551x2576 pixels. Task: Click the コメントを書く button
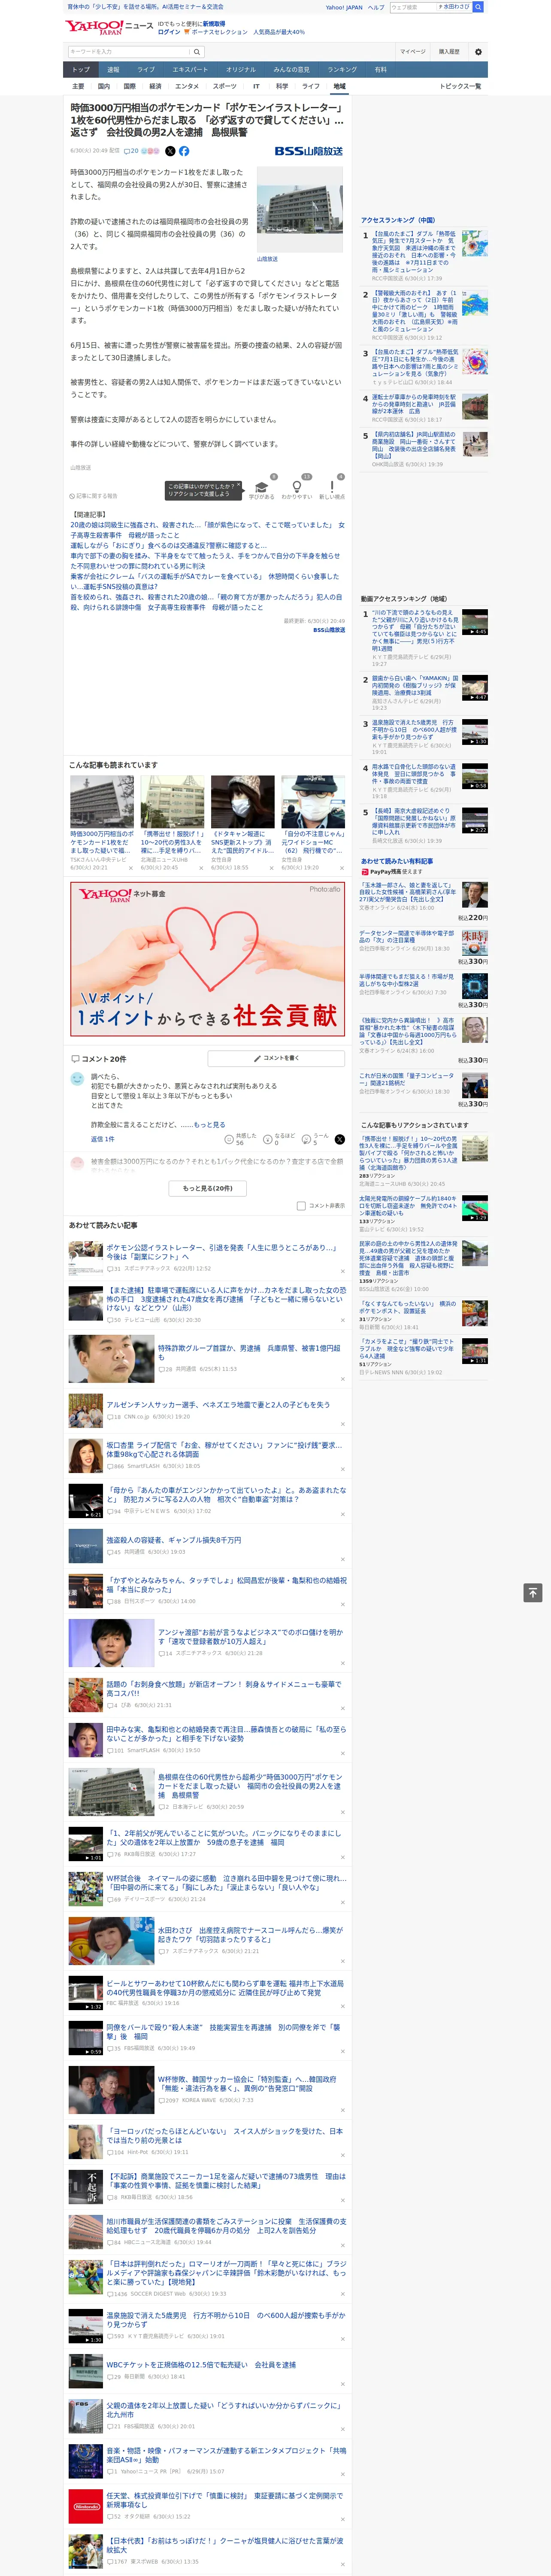(276, 1058)
